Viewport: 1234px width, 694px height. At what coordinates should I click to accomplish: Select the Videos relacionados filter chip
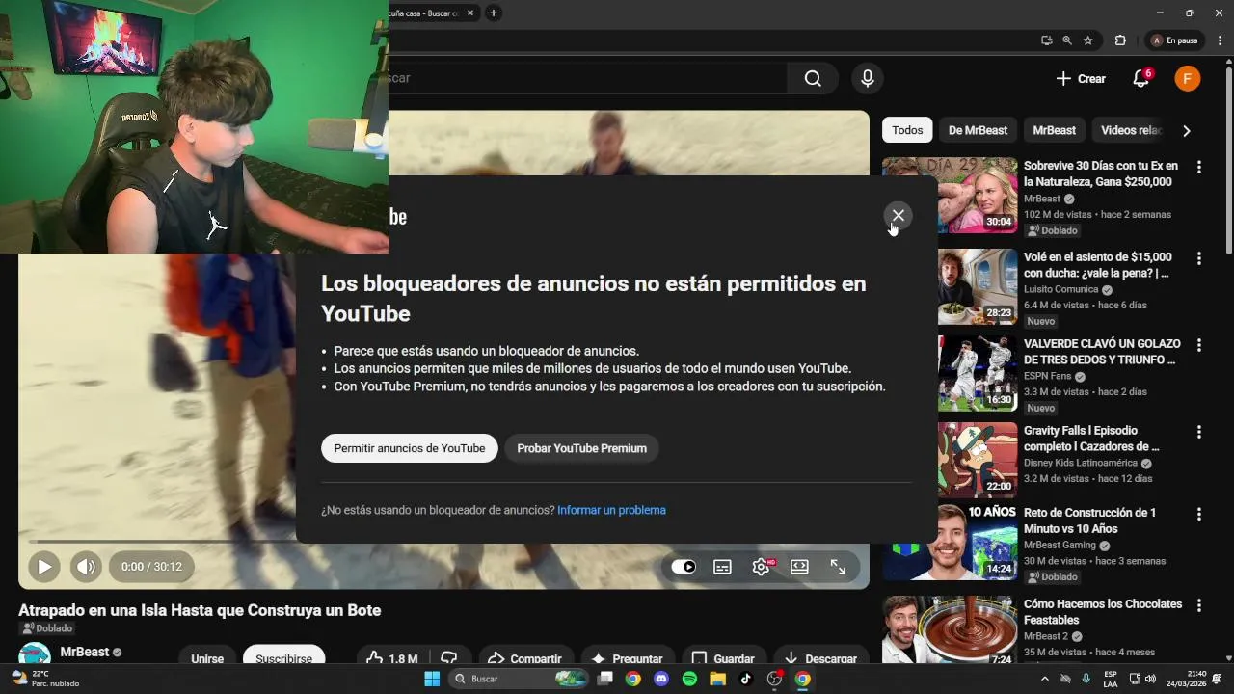(1131, 130)
